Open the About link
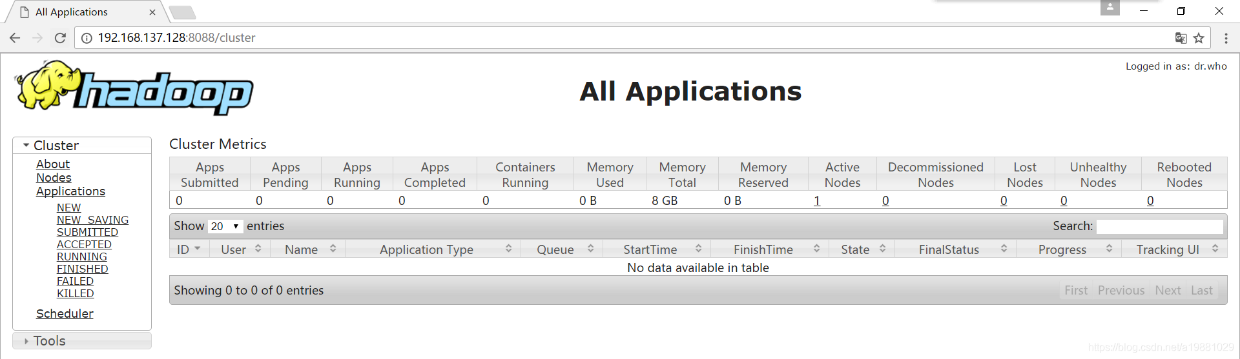 [x=53, y=164]
